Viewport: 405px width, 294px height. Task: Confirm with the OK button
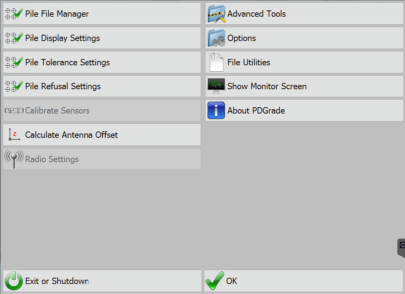tap(303, 281)
